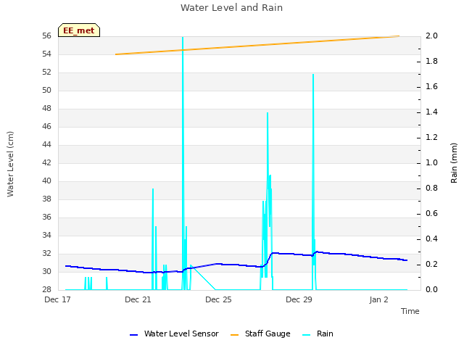
Task: Click the Time axis label
Action: tap(410, 311)
